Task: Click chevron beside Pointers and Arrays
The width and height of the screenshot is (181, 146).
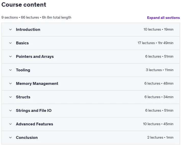Action: (10, 57)
